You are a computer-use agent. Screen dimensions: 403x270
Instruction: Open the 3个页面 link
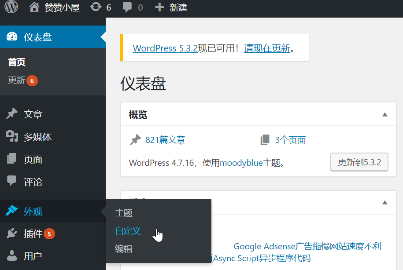tap(290, 140)
